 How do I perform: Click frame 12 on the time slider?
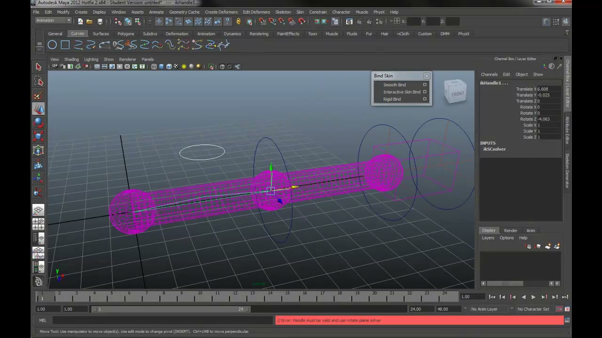235,296
